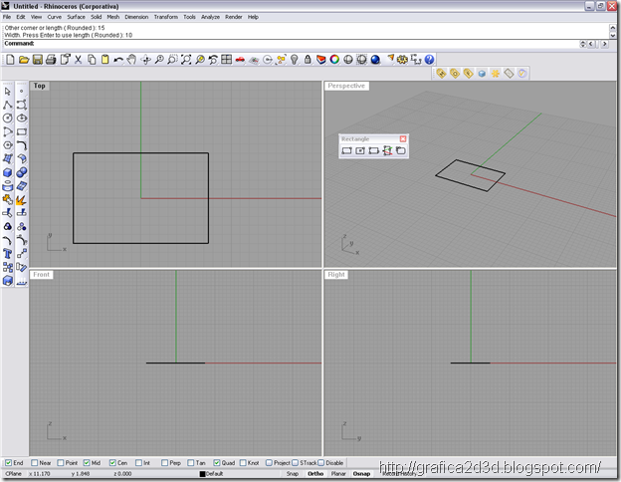Save using the floppy disk icon

coord(38,60)
